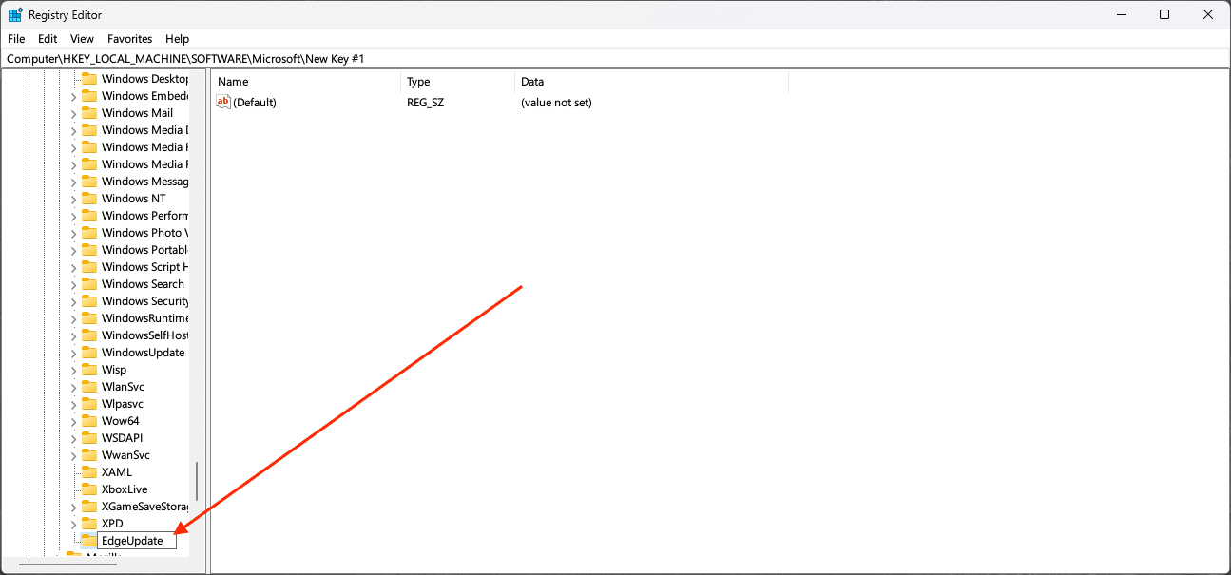1231x575 pixels.
Task: Click the Wisp folder icon
Action: pyautogui.click(x=89, y=370)
